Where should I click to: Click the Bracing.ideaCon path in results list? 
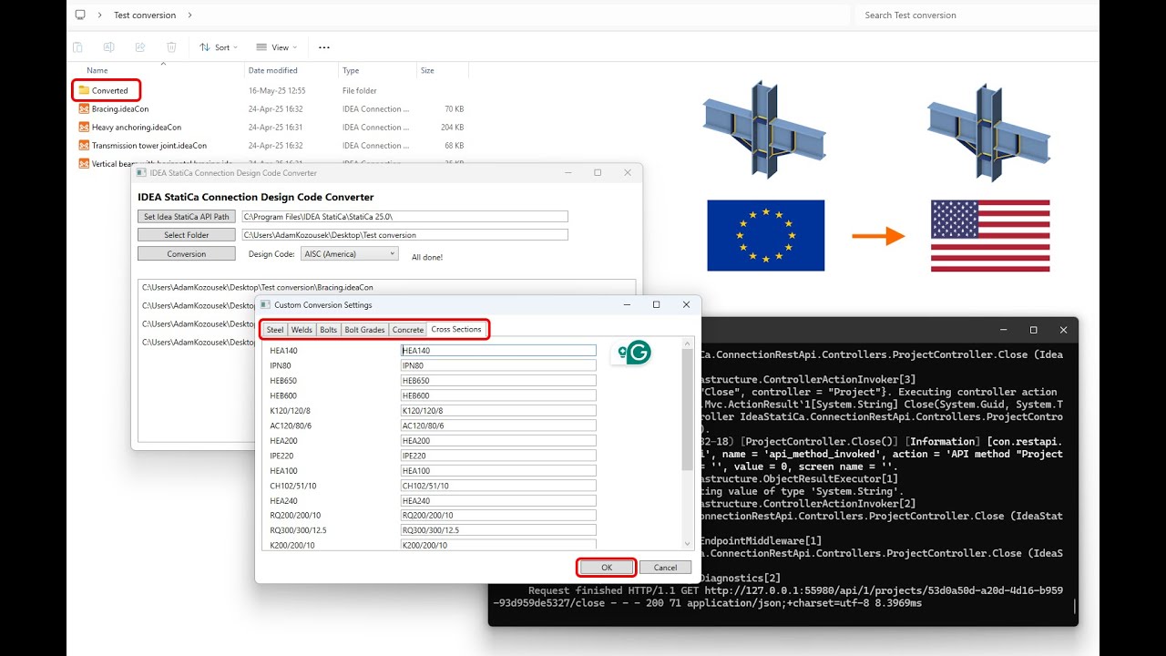[x=258, y=287]
